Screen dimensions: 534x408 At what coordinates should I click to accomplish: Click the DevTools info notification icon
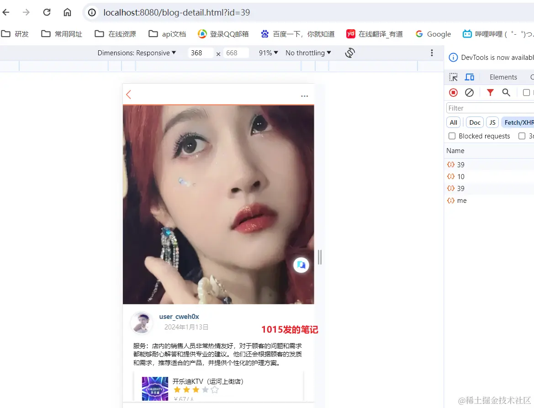pos(453,58)
